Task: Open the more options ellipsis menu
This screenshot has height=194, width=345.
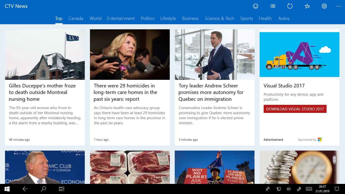Action: (339, 6)
